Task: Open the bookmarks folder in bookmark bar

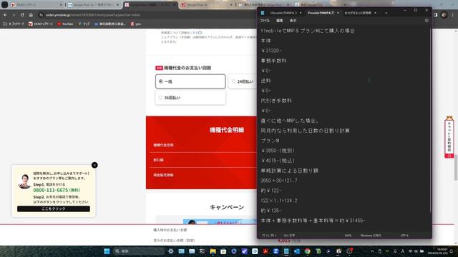Action: [x=14, y=24]
